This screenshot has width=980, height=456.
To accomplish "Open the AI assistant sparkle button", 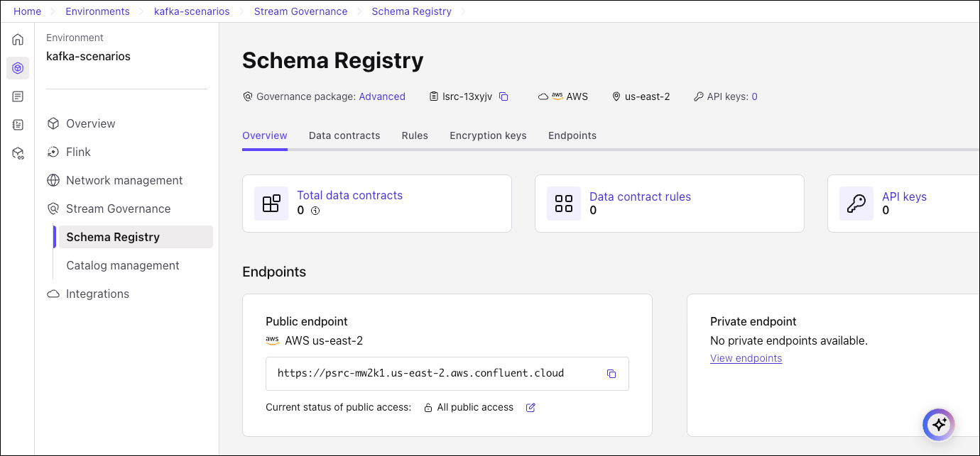I will pyautogui.click(x=939, y=425).
